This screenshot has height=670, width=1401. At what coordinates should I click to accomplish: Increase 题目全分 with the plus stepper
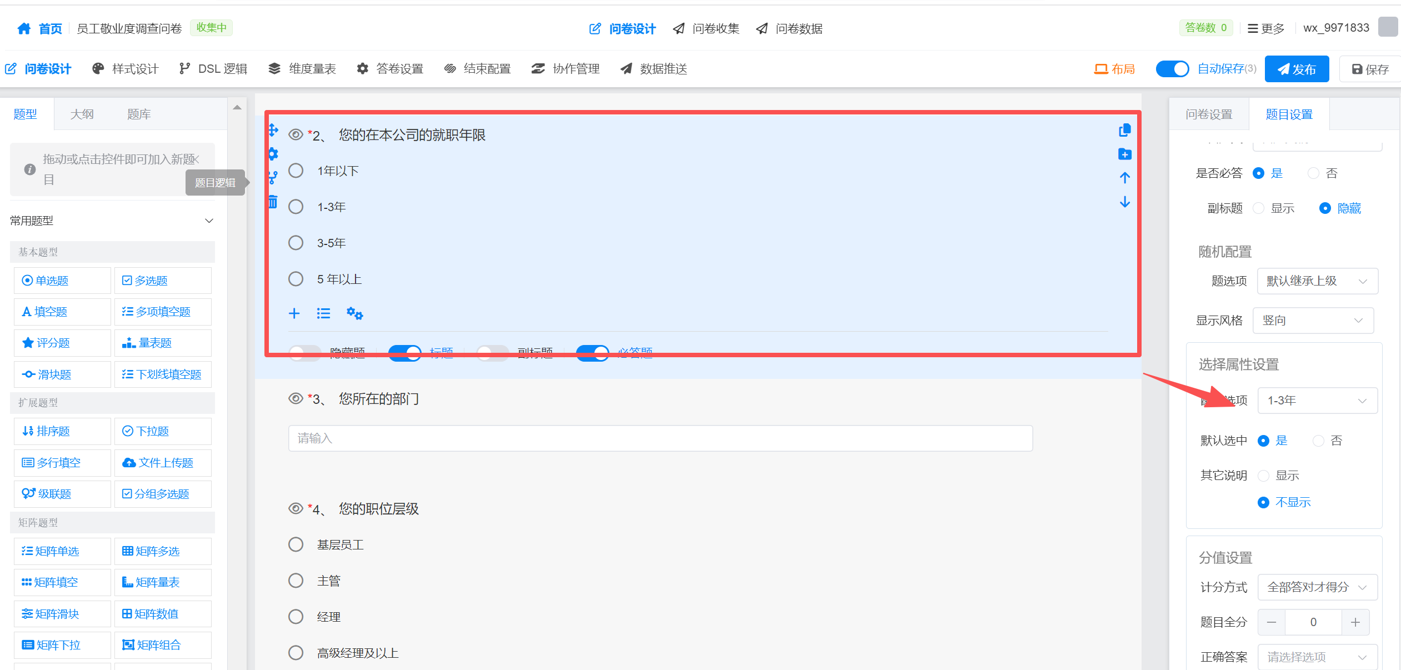[x=1355, y=622]
